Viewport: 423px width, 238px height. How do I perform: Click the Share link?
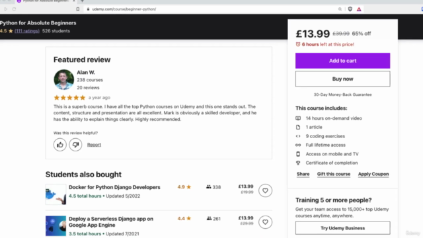303,174
